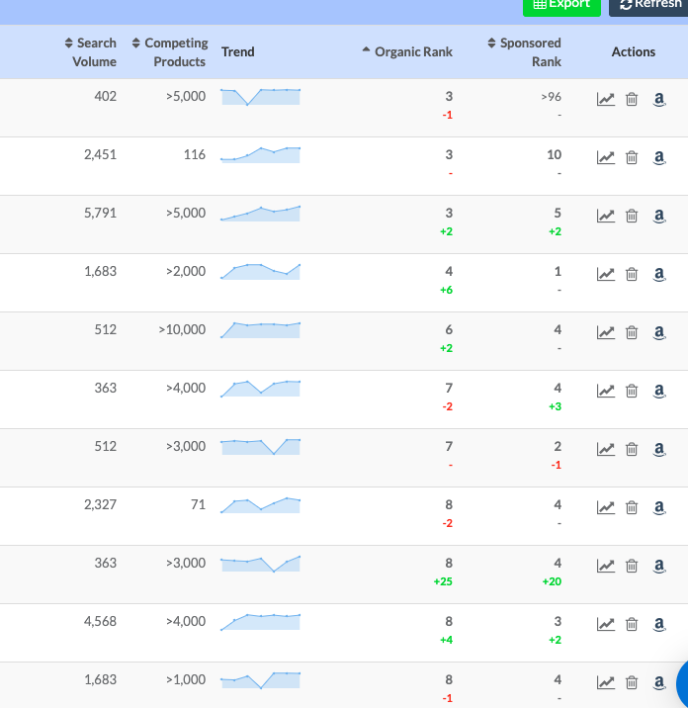Sort table by Search Volume
The width and height of the screenshot is (688, 708).
(90, 52)
